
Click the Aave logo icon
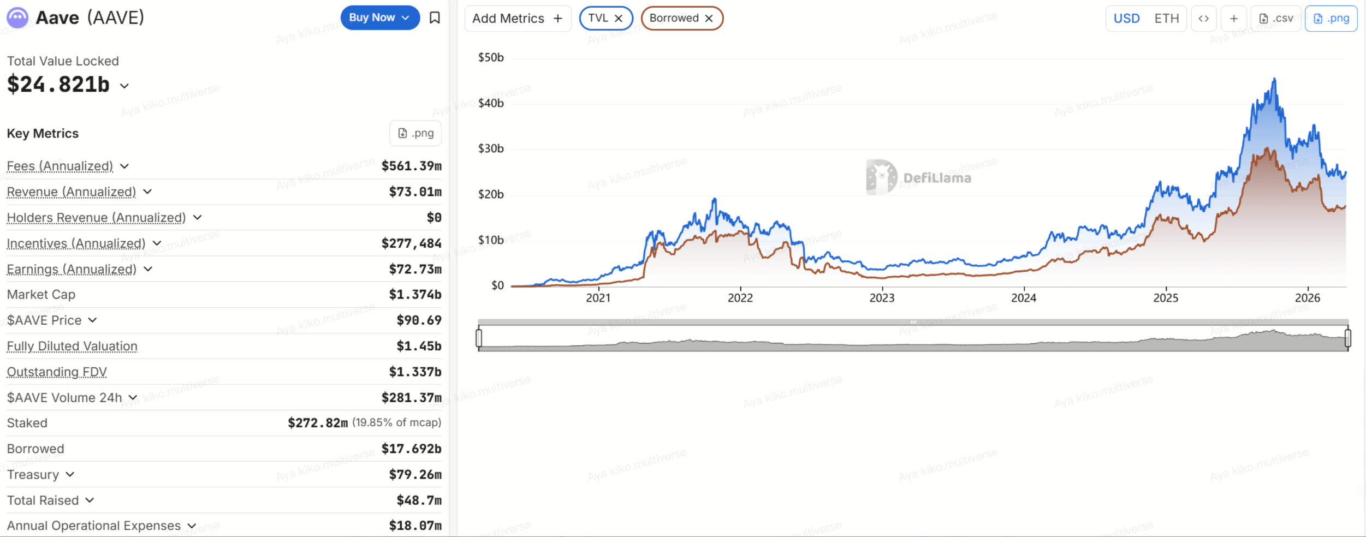[x=17, y=17]
